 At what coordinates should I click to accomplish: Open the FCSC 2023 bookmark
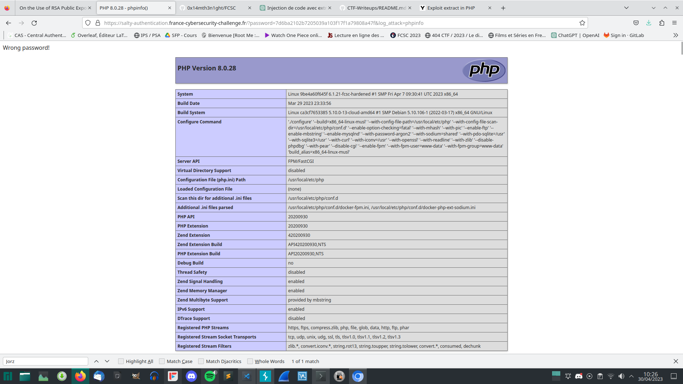coord(405,35)
